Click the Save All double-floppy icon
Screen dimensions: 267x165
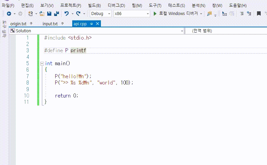click(x=56, y=14)
